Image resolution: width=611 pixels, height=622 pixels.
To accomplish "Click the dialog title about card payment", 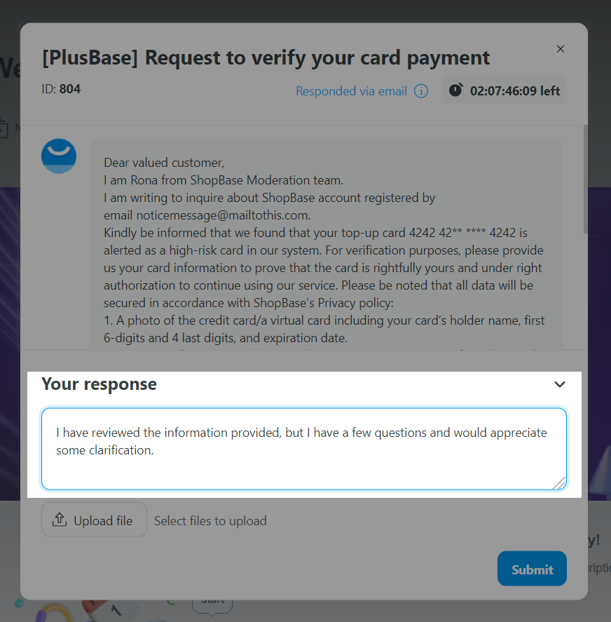I will (x=266, y=58).
